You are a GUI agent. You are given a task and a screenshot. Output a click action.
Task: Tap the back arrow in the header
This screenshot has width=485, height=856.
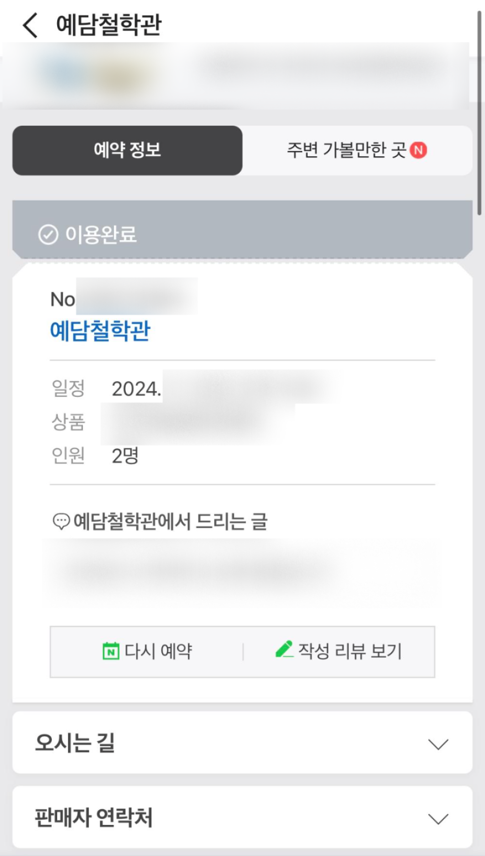pyautogui.click(x=30, y=25)
